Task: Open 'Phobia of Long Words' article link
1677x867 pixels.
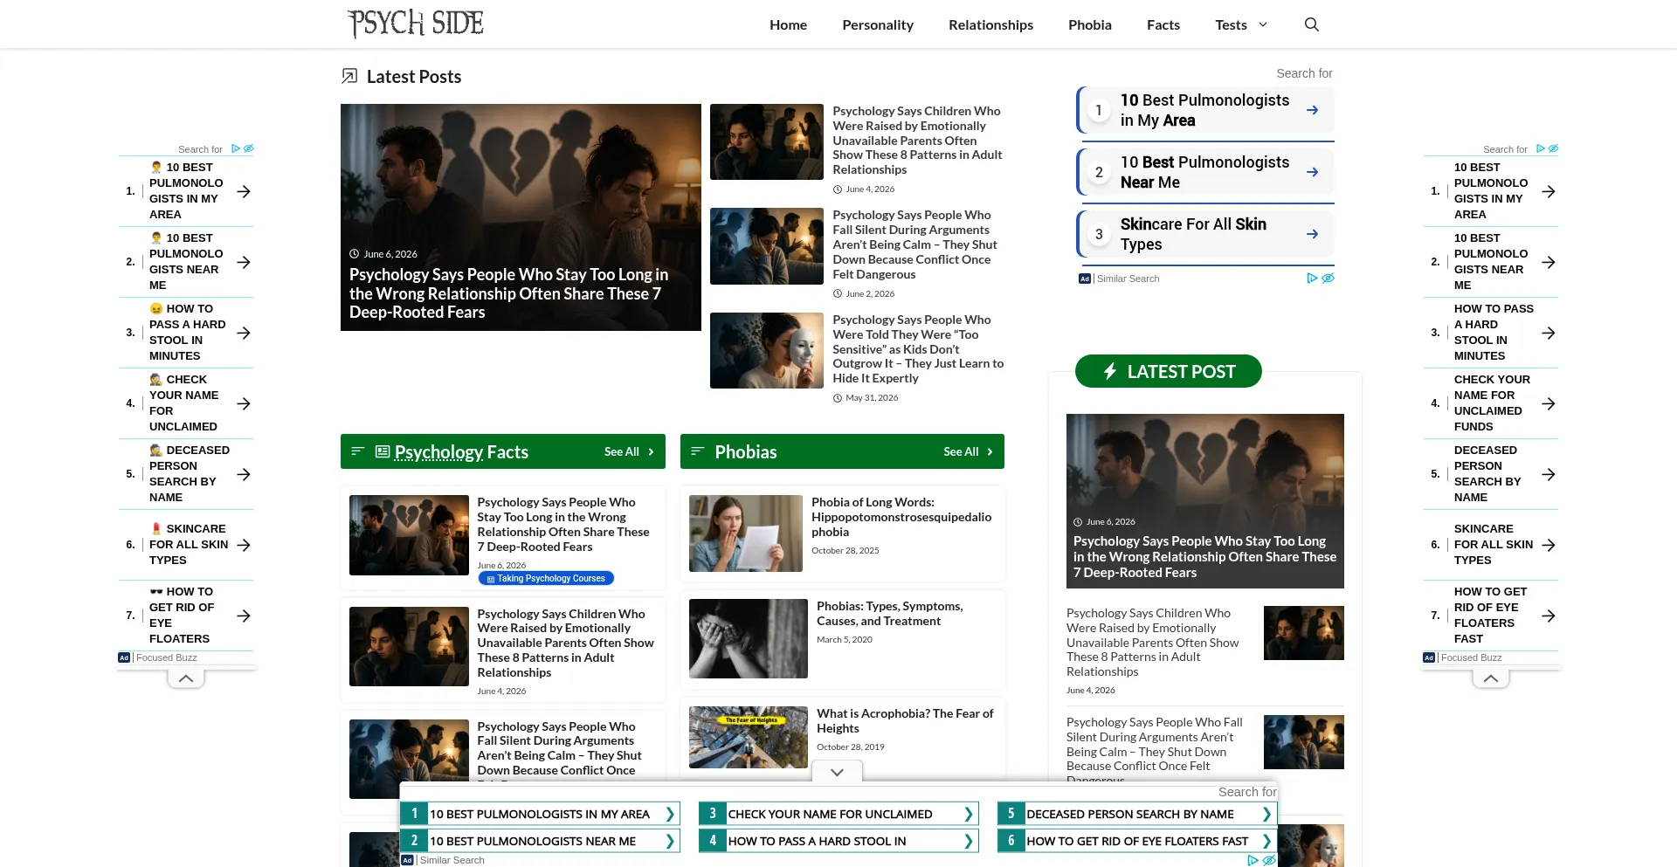Action: coord(901,517)
